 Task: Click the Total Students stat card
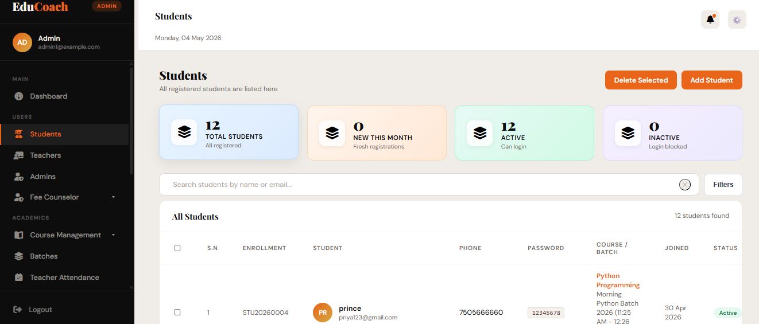tap(229, 132)
